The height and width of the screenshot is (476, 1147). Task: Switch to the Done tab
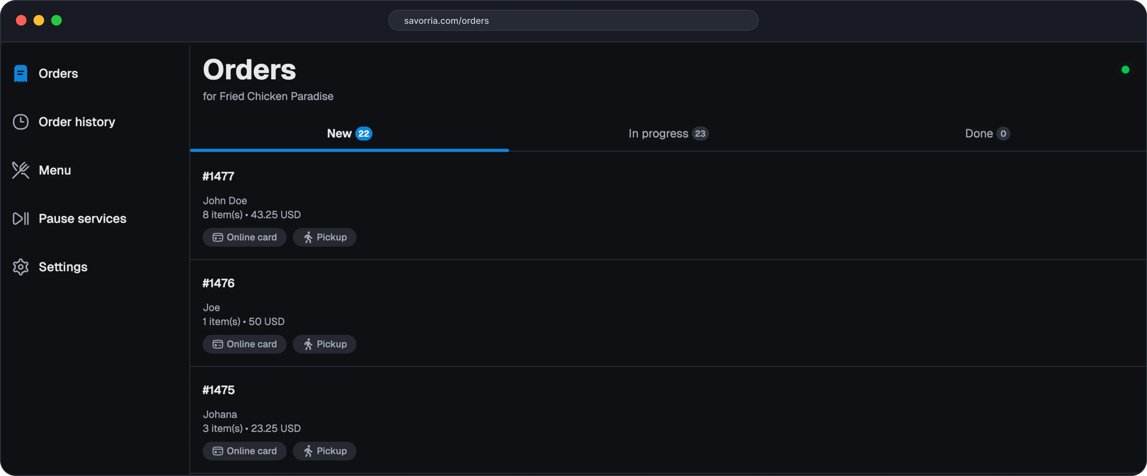click(x=987, y=134)
